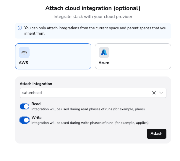Image resolution: width=180 pixels, height=161 pixels.
Task: Click the Attach button
Action: coord(156,134)
